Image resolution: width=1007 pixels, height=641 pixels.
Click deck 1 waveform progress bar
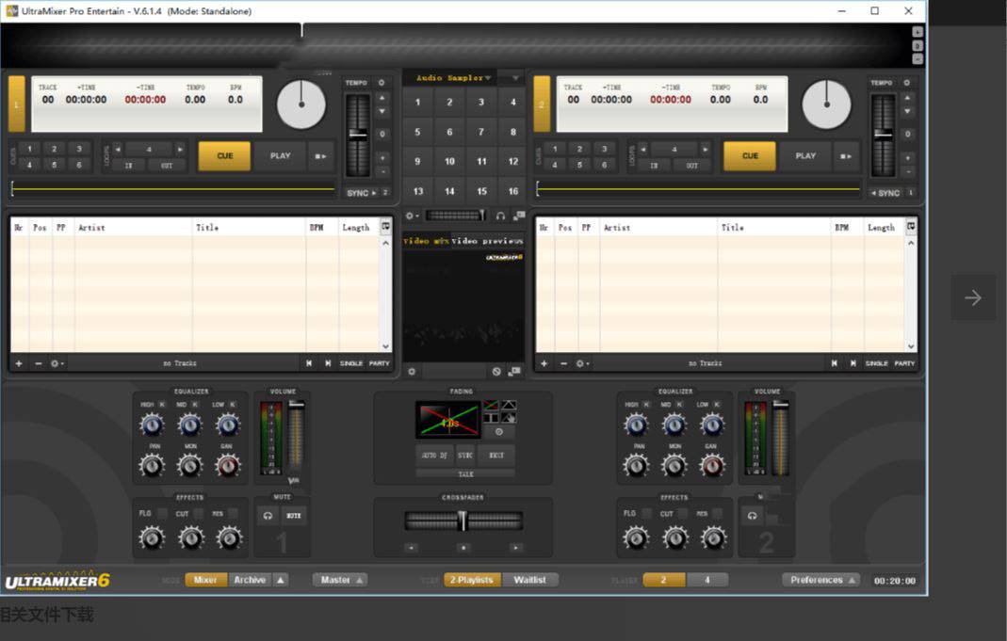pyautogui.click(x=173, y=189)
